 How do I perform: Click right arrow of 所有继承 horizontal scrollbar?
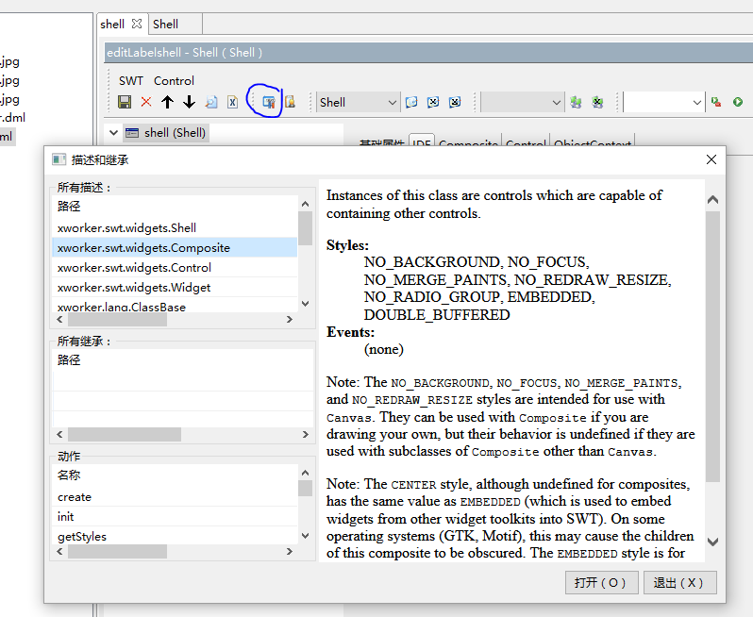click(x=306, y=435)
